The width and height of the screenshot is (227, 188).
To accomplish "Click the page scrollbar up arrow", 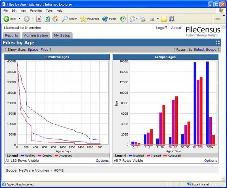I will pos(223,26).
